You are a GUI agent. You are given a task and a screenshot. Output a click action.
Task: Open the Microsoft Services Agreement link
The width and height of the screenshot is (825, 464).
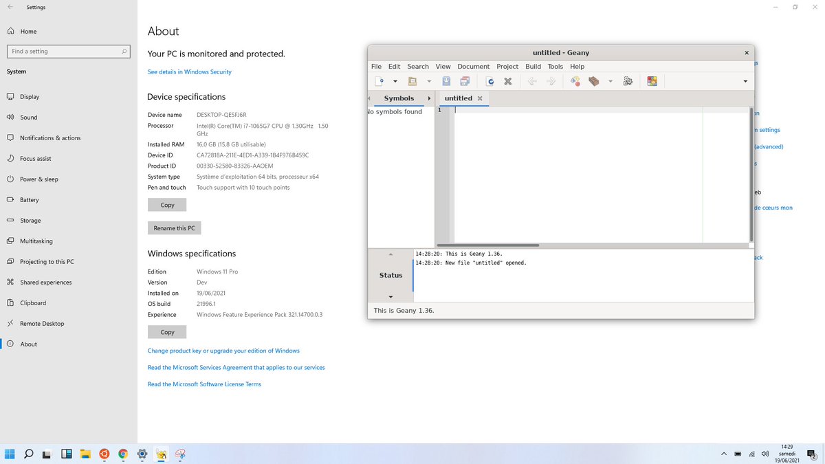pyautogui.click(x=236, y=368)
